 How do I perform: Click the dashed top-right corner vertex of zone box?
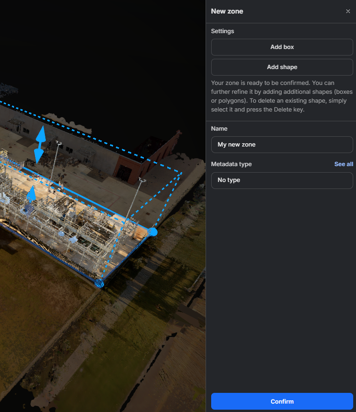coord(181,173)
